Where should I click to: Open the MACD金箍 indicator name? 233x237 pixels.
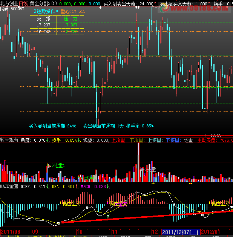click(9, 187)
